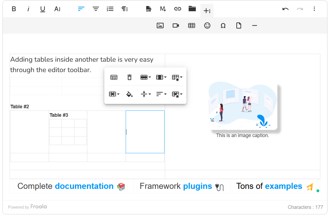
Task: Open the cell background color picker
Action: click(x=130, y=94)
